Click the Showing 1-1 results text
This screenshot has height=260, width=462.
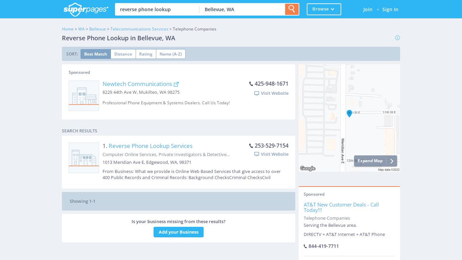tap(83, 201)
